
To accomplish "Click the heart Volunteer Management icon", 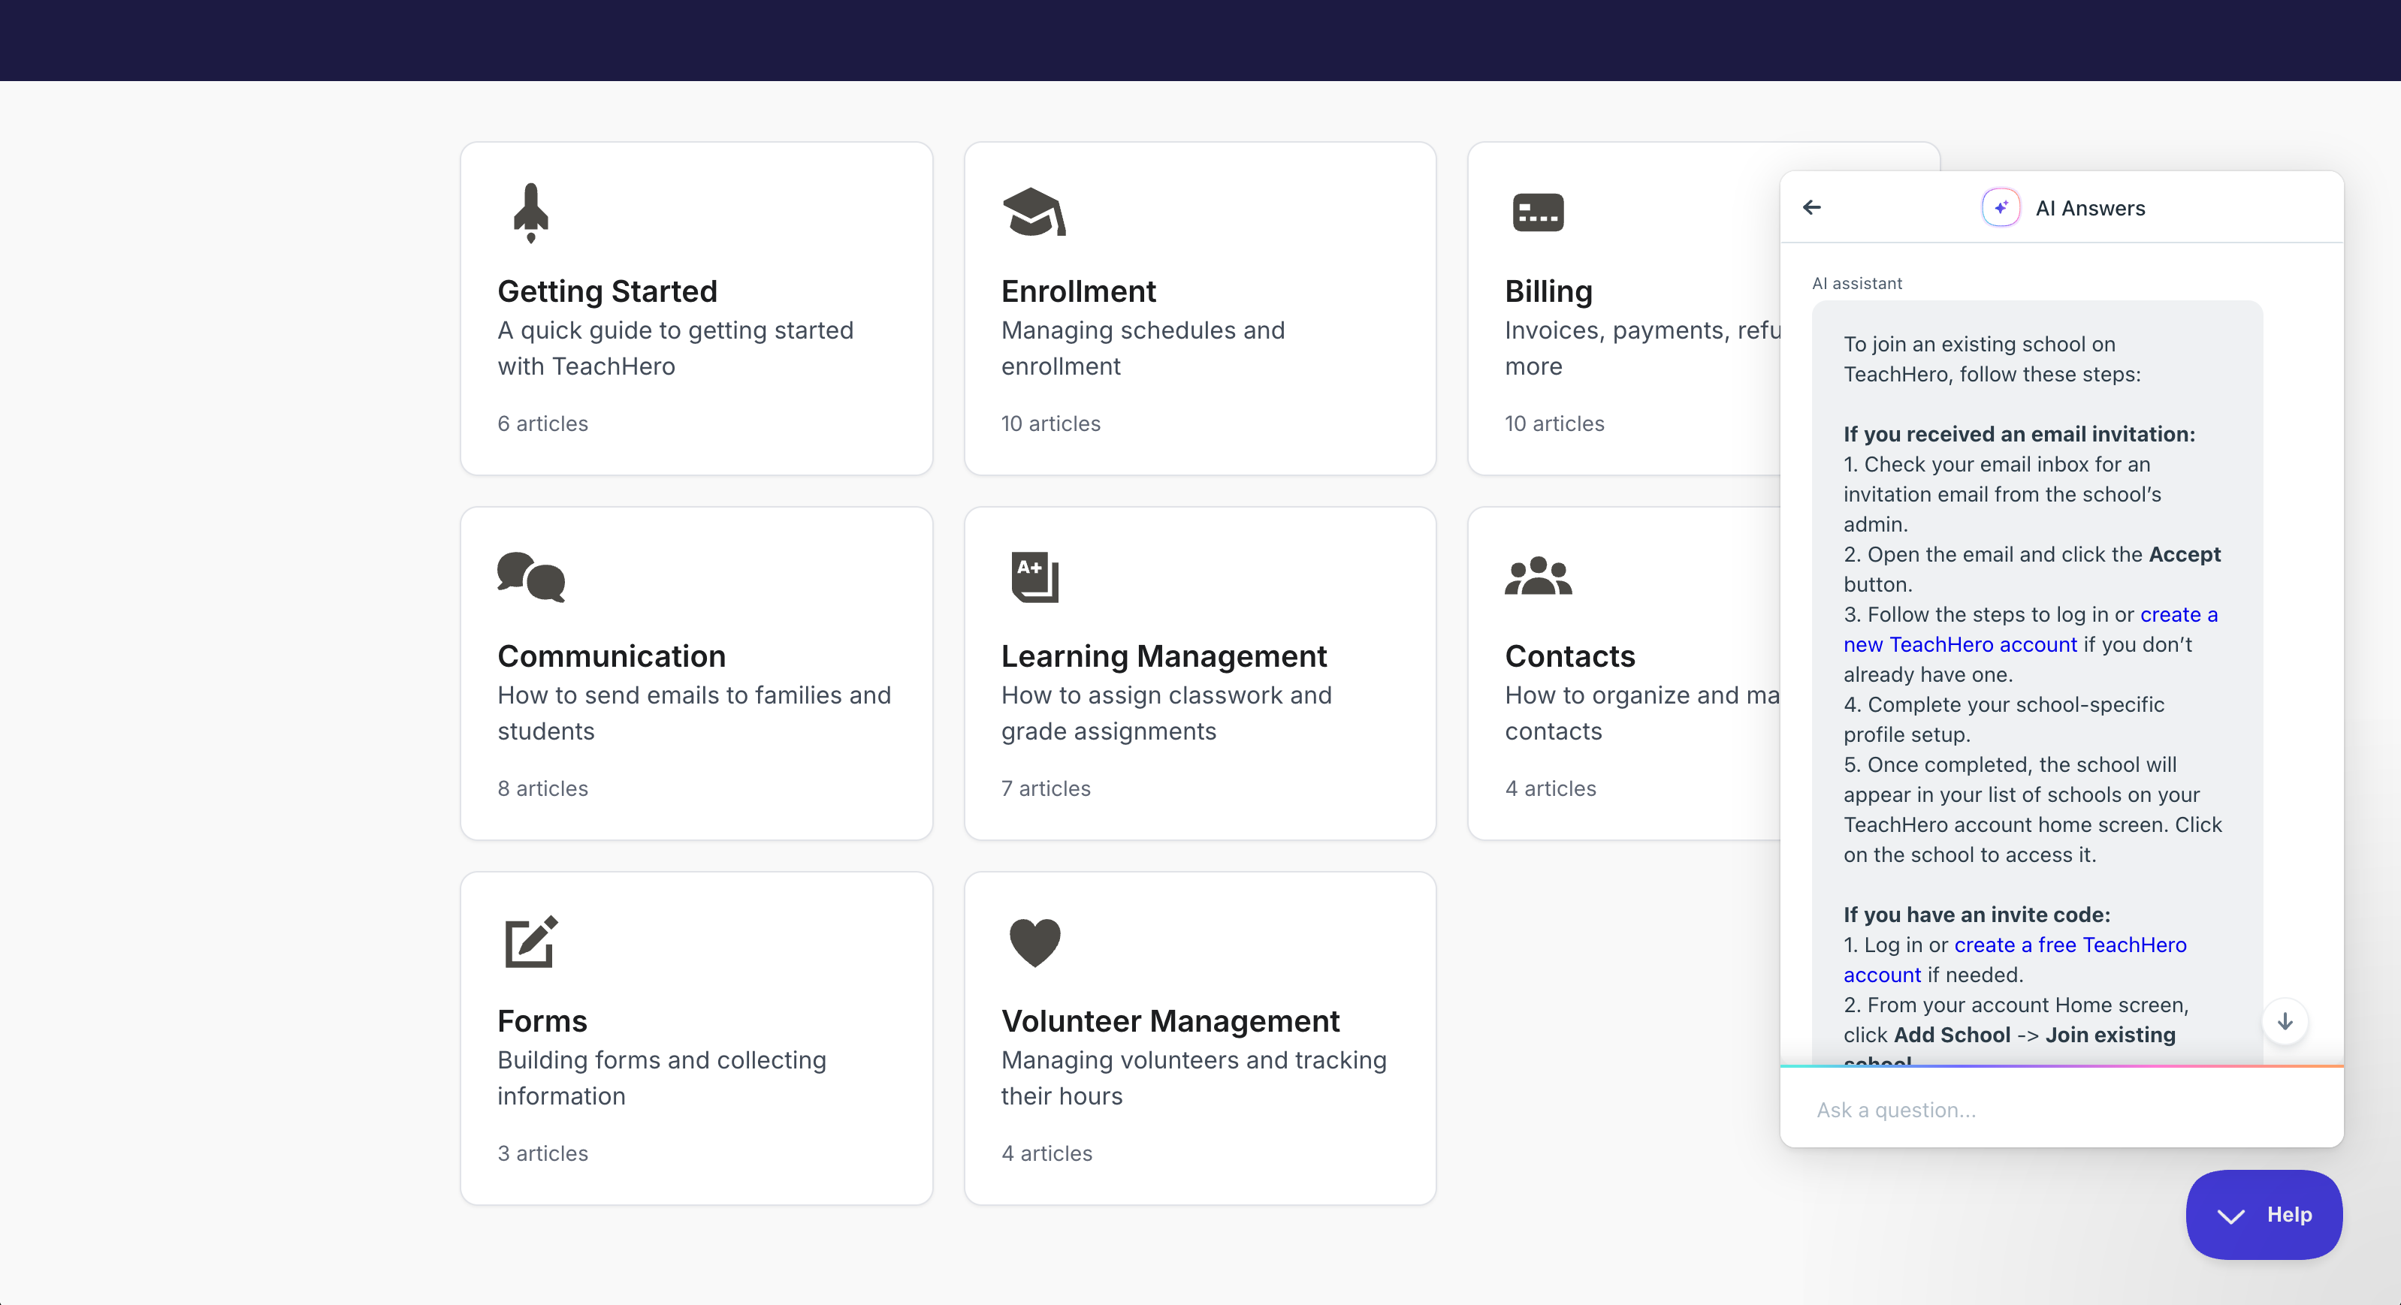I will (x=1034, y=942).
